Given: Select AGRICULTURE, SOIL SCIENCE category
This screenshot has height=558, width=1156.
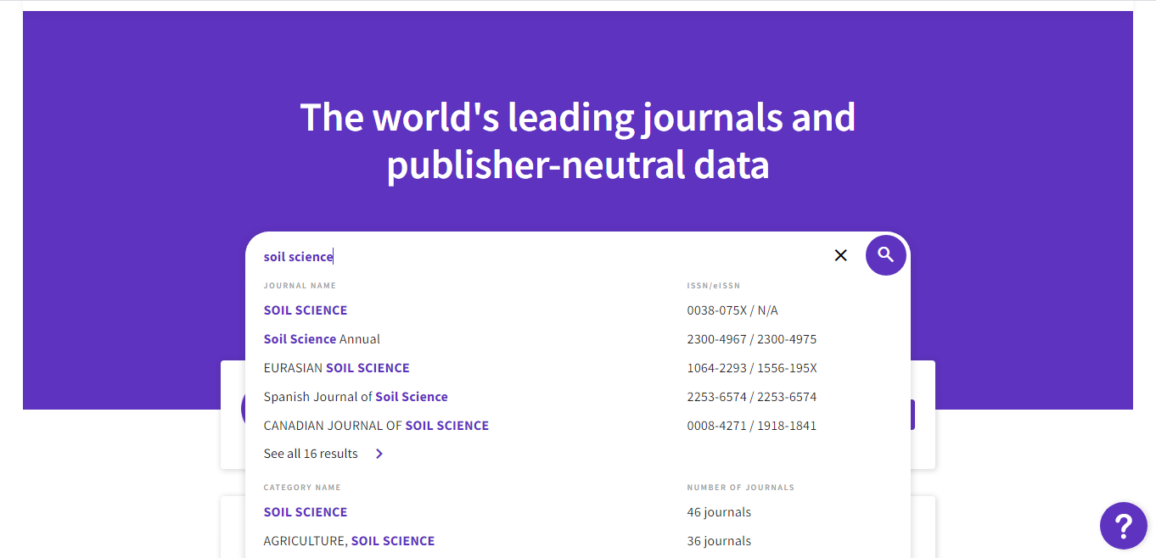Looking at the screenshot, I should pos(349,541).
